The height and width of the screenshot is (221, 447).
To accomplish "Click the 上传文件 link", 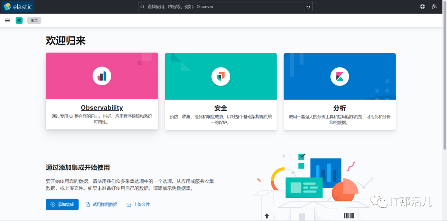I will (x=138, y=204).
